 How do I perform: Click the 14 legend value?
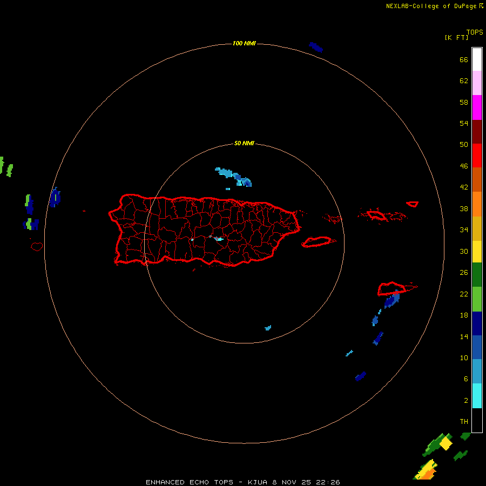tap(464, 336)
